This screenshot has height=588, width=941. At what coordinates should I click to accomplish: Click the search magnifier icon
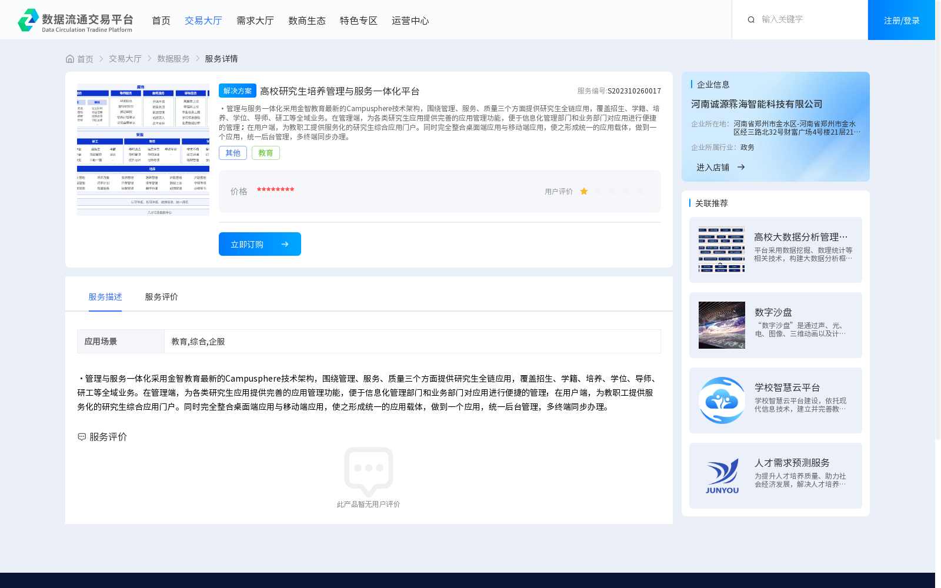coord(751,19)
